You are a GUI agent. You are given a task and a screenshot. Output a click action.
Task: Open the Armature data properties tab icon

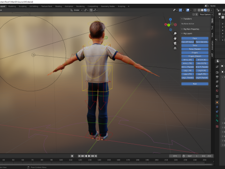(x=217, y=116)
